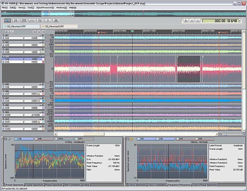Toggle the CH10 channel enable dot
This screenshot has width=247, height=191.
(x=3, y=115)
